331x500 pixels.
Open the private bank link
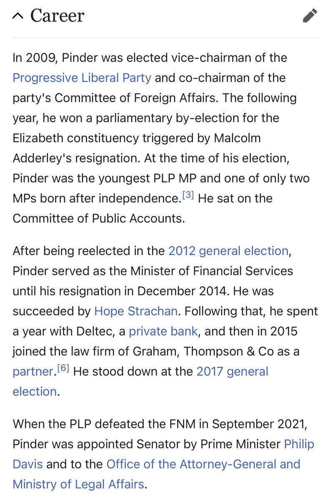163,331
